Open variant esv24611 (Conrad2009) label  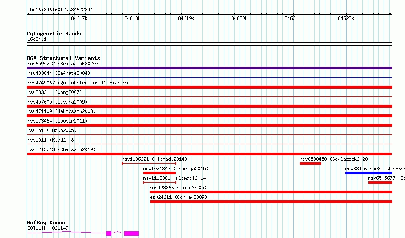click(x=178, y=197)
